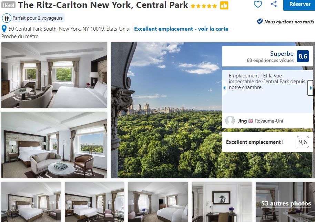Image resolution: width=315 pixels, height=222 pixels.
Task: Open the Central Park view large photo
Action: (x=167, y=110)
